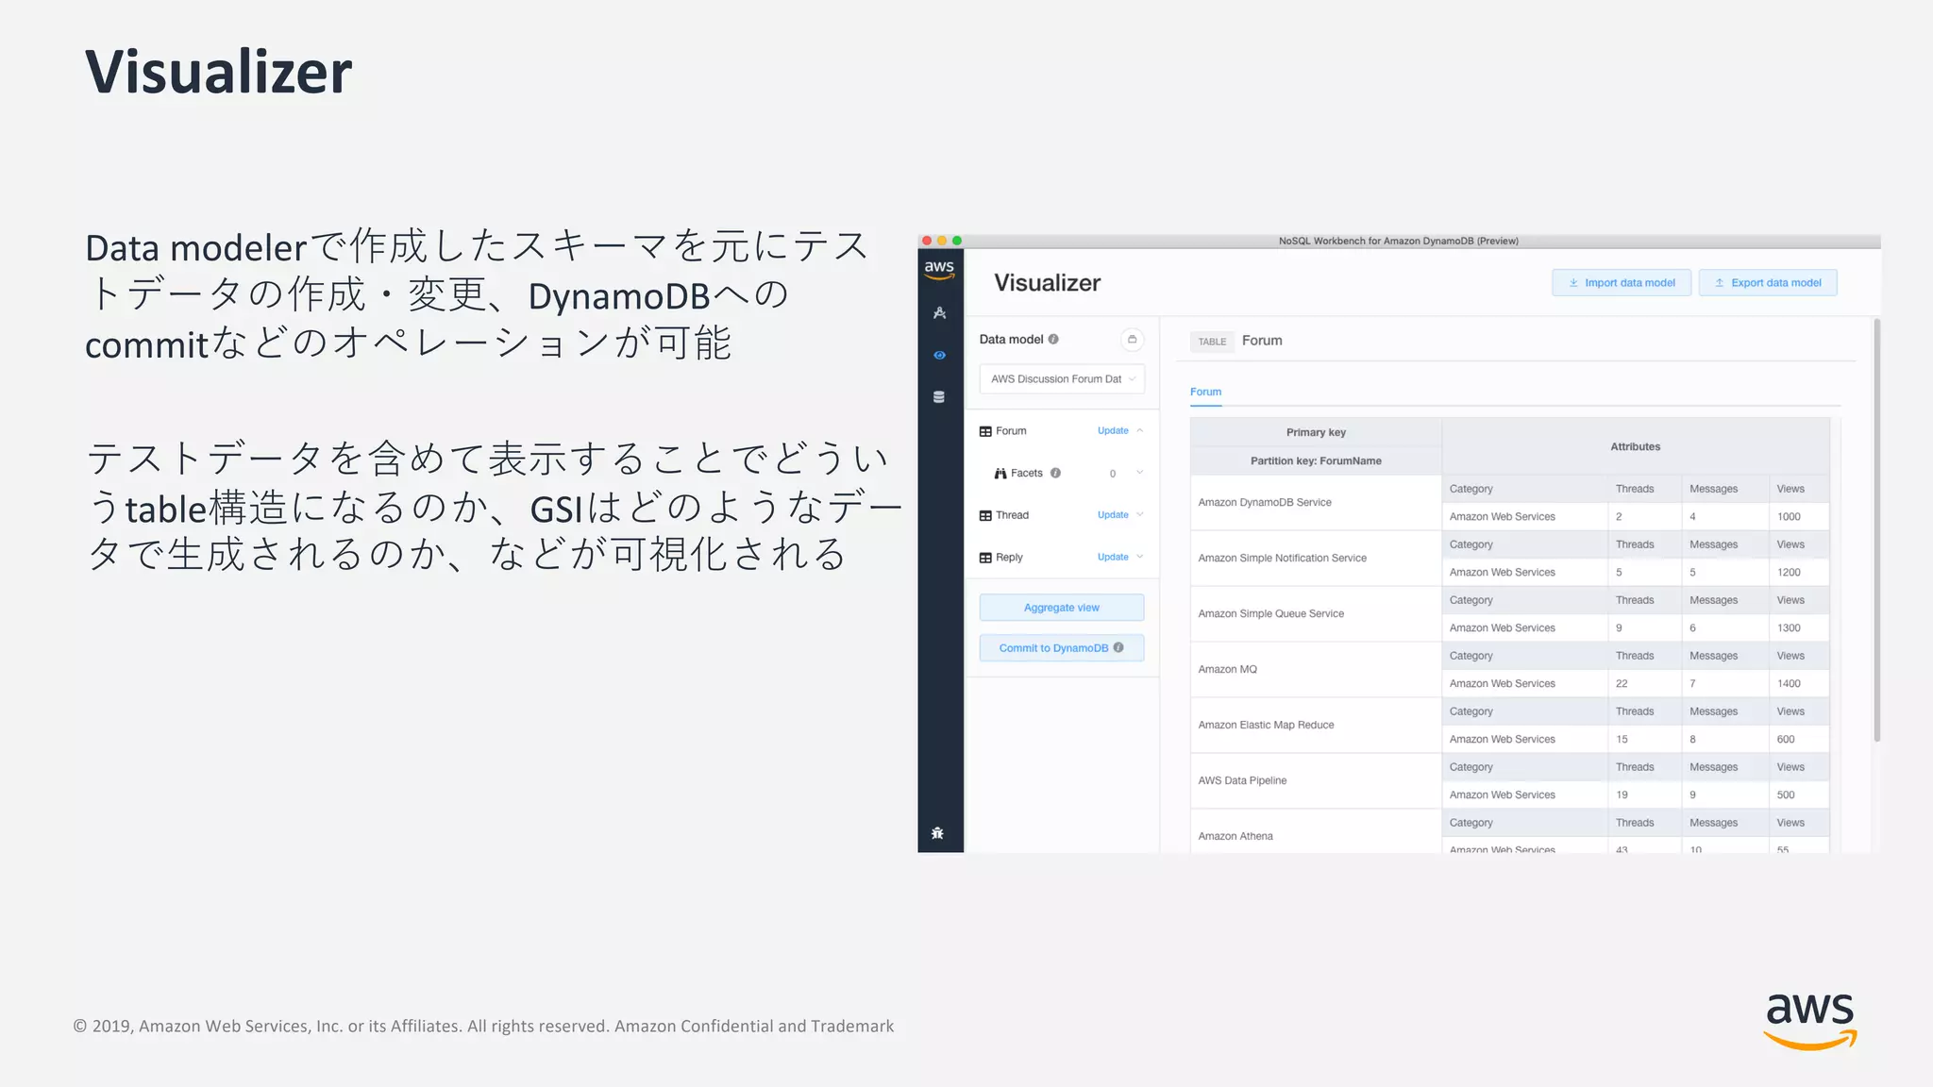Click the Visualizer page heading in the app
1933x1087 pixels.
coord(1047,283)
